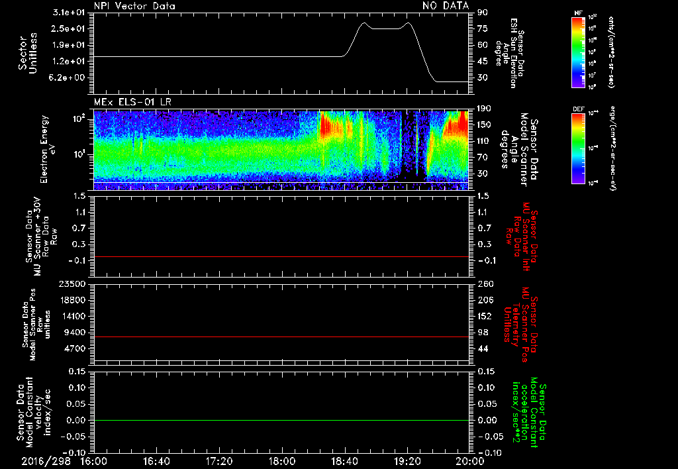The height and width of the screenshot is (469, 678).
Task: Click the 16:00 time axis tick
Action: 94,461
